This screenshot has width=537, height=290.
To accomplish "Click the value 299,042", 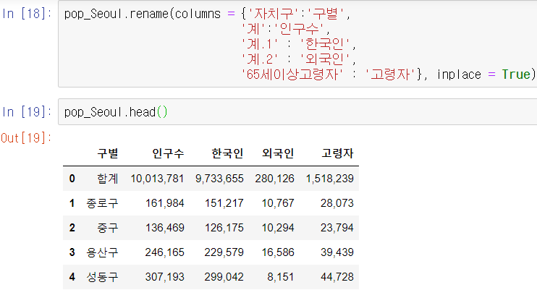I will 224,277.
